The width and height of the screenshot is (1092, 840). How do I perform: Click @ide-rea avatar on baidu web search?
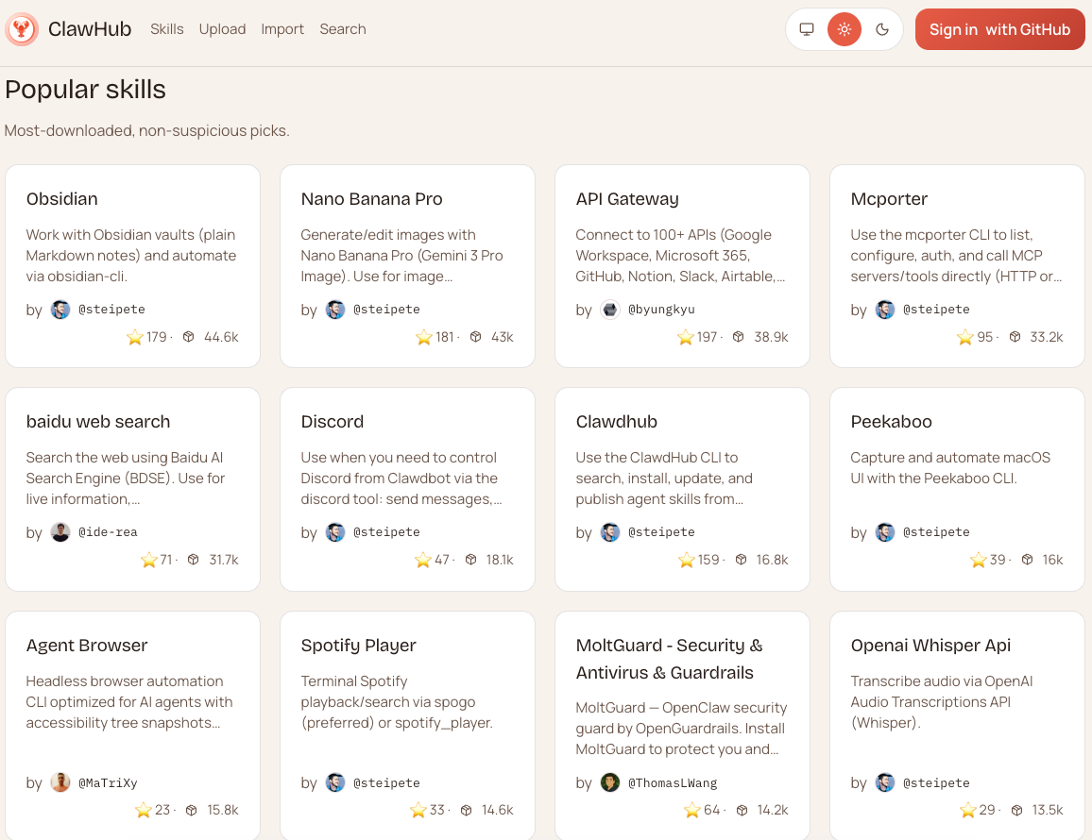60,532
